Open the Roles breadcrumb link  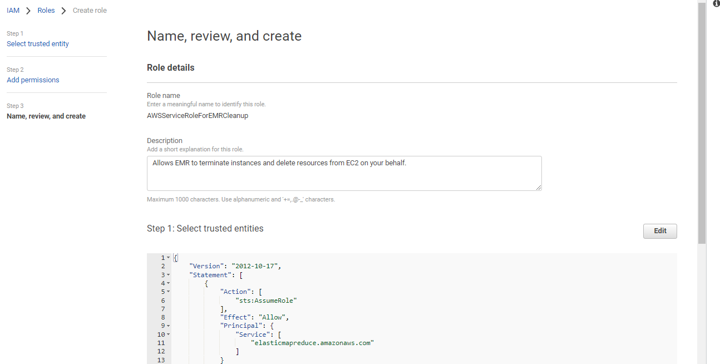(x=46, y=10)
